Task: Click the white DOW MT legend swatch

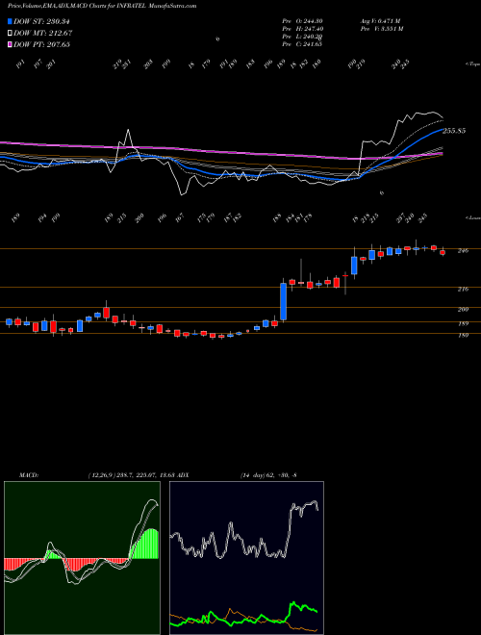Action: [11, 34]
